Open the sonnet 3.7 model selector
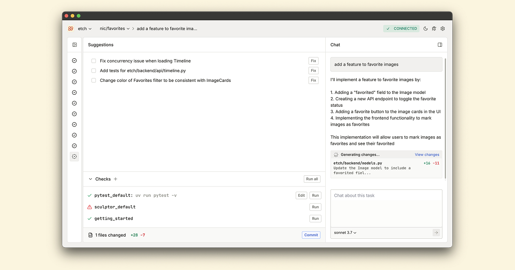The height and width of the screenshot is (270, 515). coord(345,233)
